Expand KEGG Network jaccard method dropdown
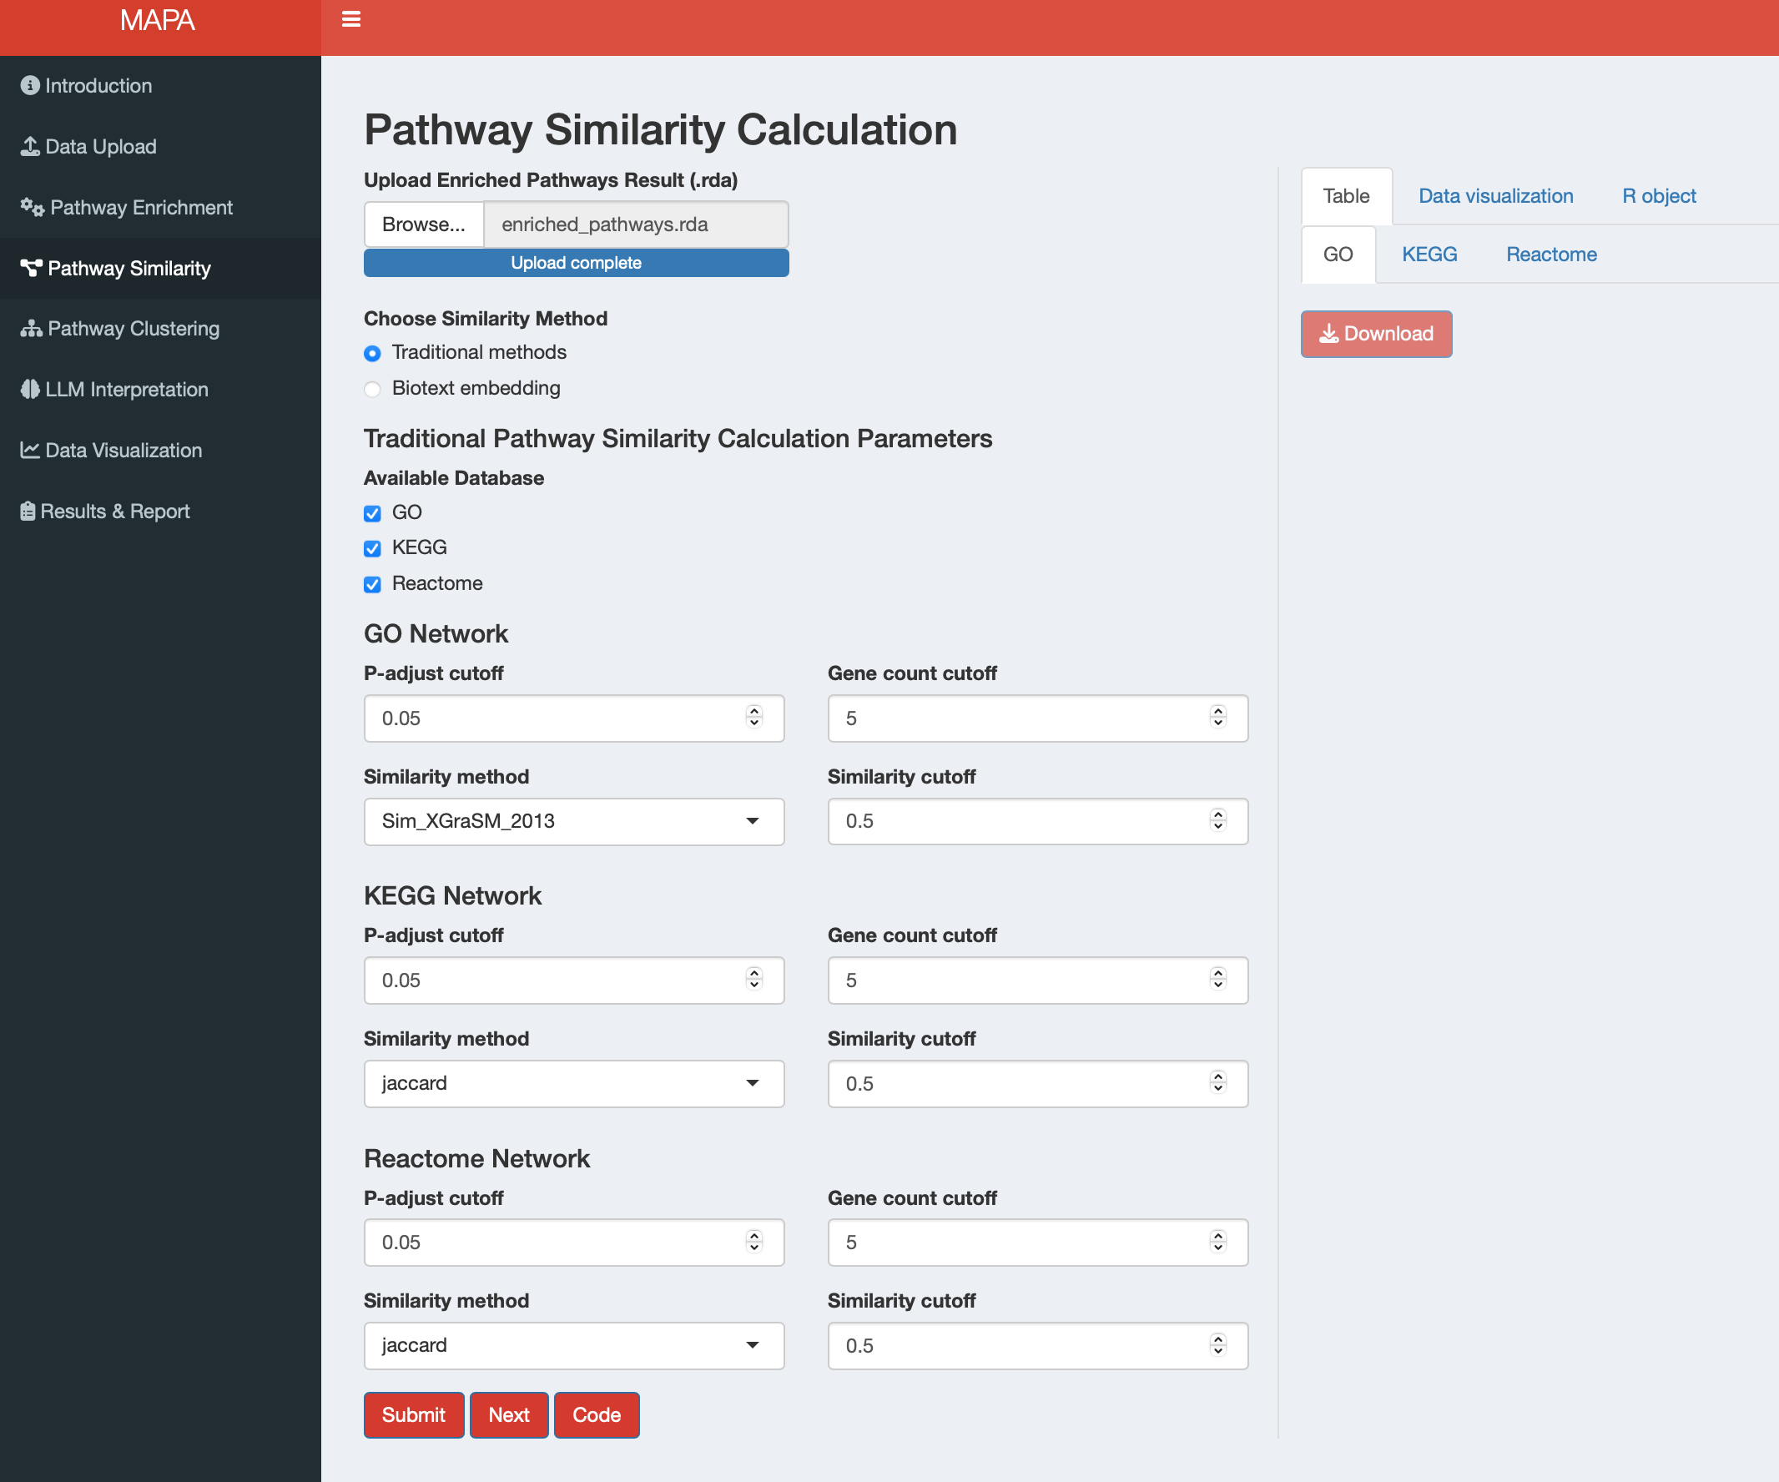 (x=573, y=1083)
